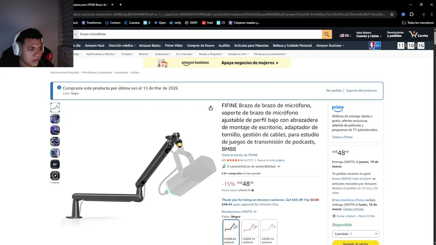Open Devoluciones y pedidos link
This screenshot has height=245, width=436.
(x=395, y=34)
